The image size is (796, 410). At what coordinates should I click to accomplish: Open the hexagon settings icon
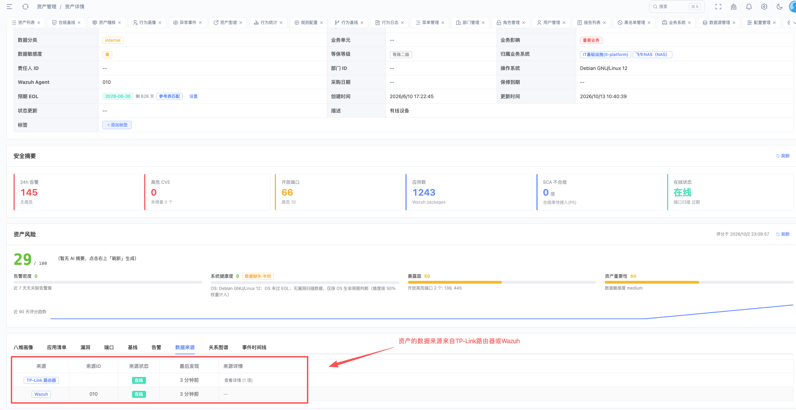pyautogui.click(x=764, y=7)
